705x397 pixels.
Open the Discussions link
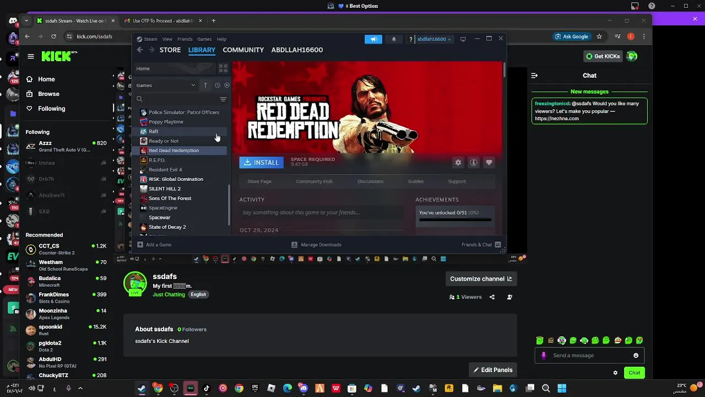[370, 181]
